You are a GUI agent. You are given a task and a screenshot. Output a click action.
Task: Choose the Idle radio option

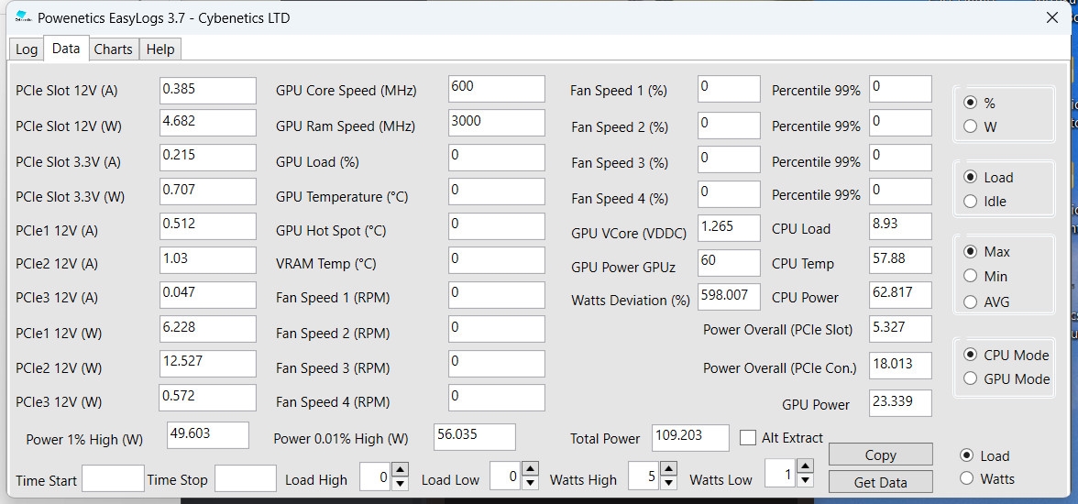[971, 202]
